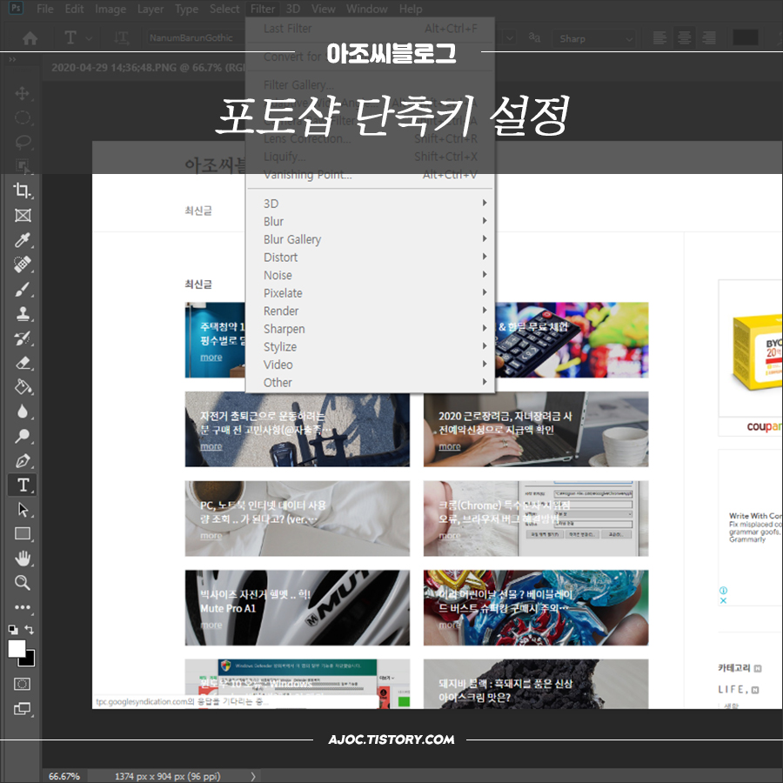Viewport: 783px width, 783px height.
Task: Select the Horizontal Type tool
Action: coord(23,485)
